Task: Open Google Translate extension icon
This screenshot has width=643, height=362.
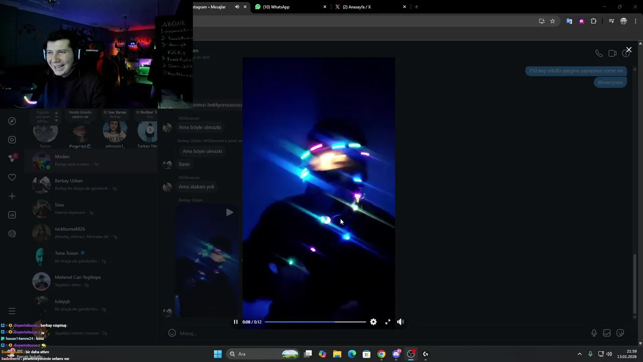Action: [569, 21]
